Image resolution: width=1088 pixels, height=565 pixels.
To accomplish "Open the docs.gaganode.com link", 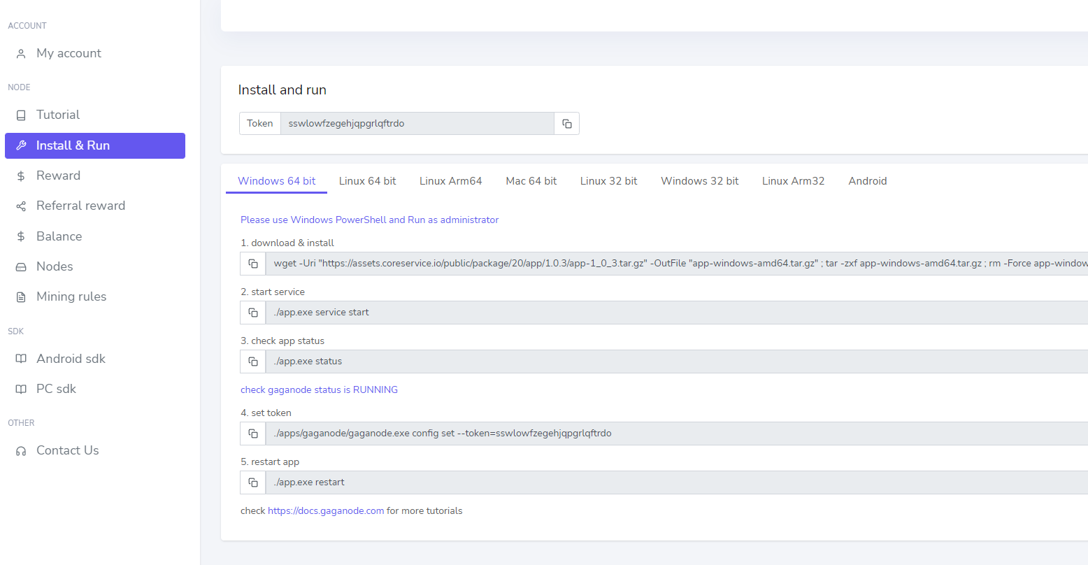I will tap(326, 511).
